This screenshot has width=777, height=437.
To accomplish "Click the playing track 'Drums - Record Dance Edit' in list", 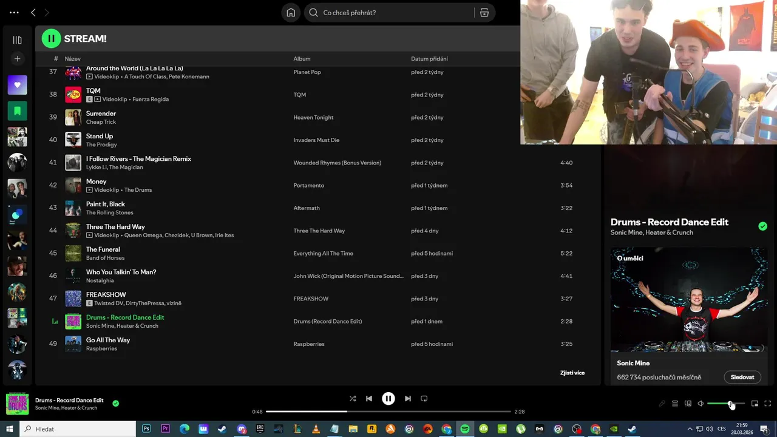I will coord(125,317).
